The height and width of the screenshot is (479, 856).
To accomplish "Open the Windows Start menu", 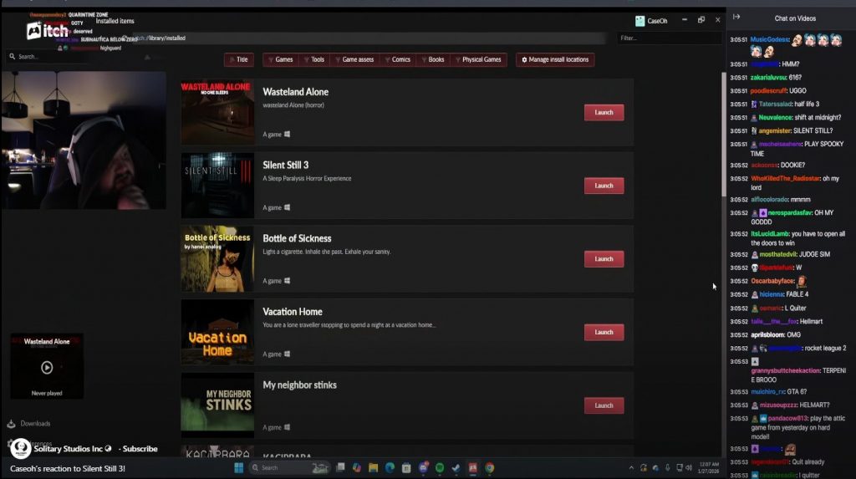I will [x=238, y=467].
